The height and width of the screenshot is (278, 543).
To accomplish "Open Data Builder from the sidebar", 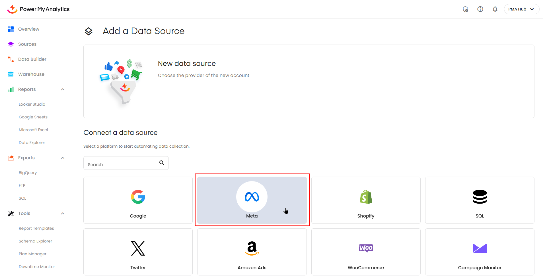I will [32, 59].
